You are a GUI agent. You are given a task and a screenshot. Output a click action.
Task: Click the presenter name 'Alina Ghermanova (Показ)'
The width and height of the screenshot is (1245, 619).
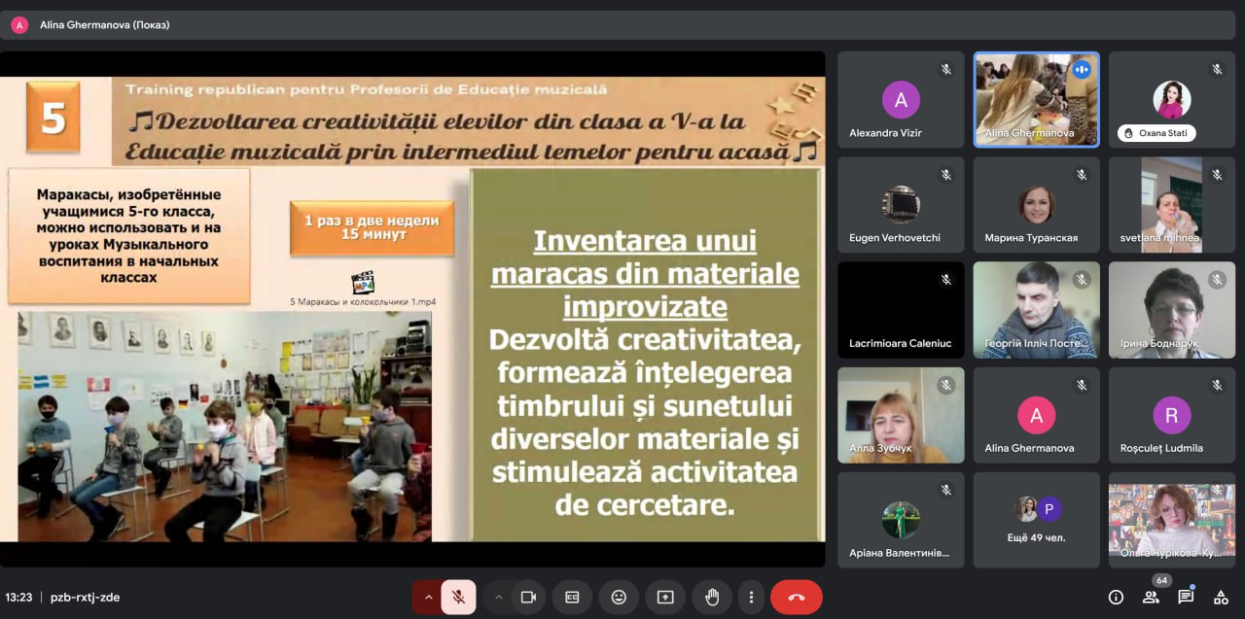coord(105,25)
